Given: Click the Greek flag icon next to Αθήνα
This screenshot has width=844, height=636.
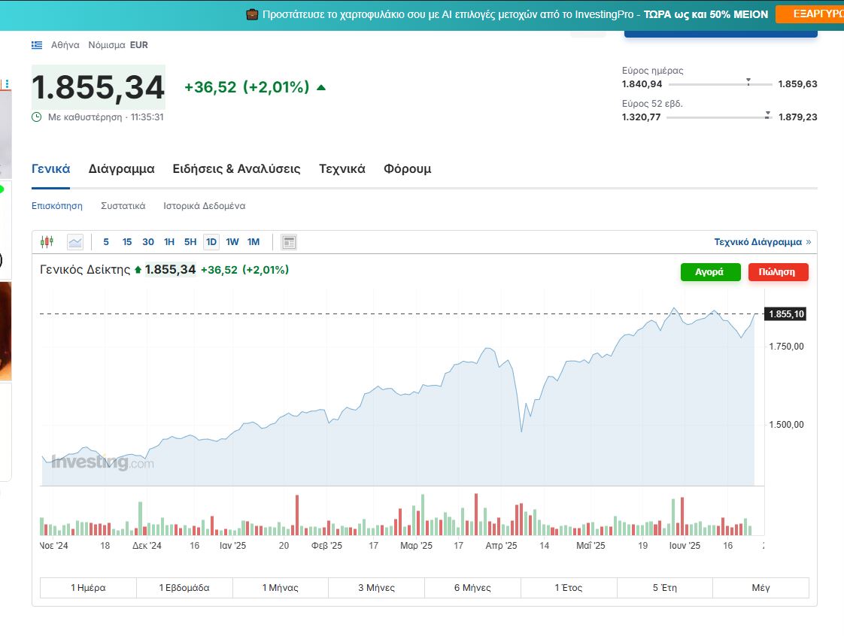Looking at the screenshot, I should pyautogui.click(x=37, y=45).
